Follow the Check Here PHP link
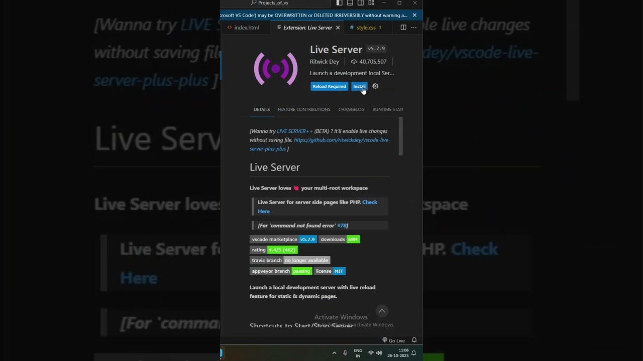Viewport: 643px width, 361px height. [x=317, y=207]
